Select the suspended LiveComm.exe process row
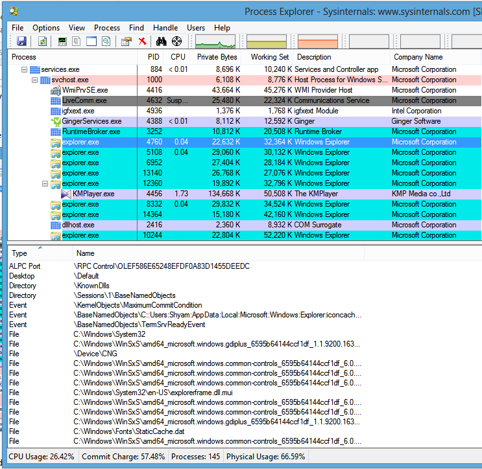Image resolution: width=482 pixels, height=469 pixels. 84,100
